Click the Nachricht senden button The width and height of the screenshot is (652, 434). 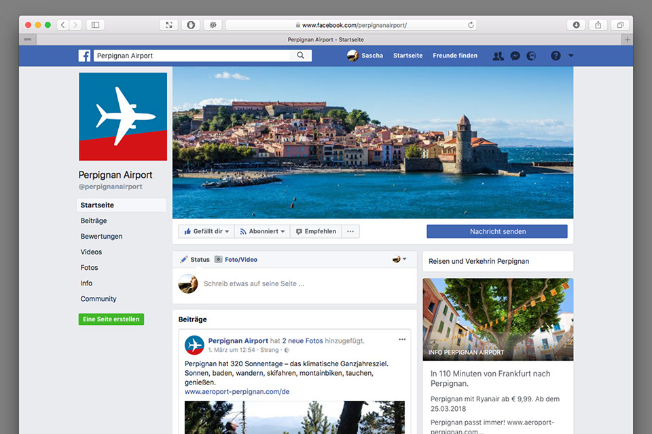tap(497, 231)
